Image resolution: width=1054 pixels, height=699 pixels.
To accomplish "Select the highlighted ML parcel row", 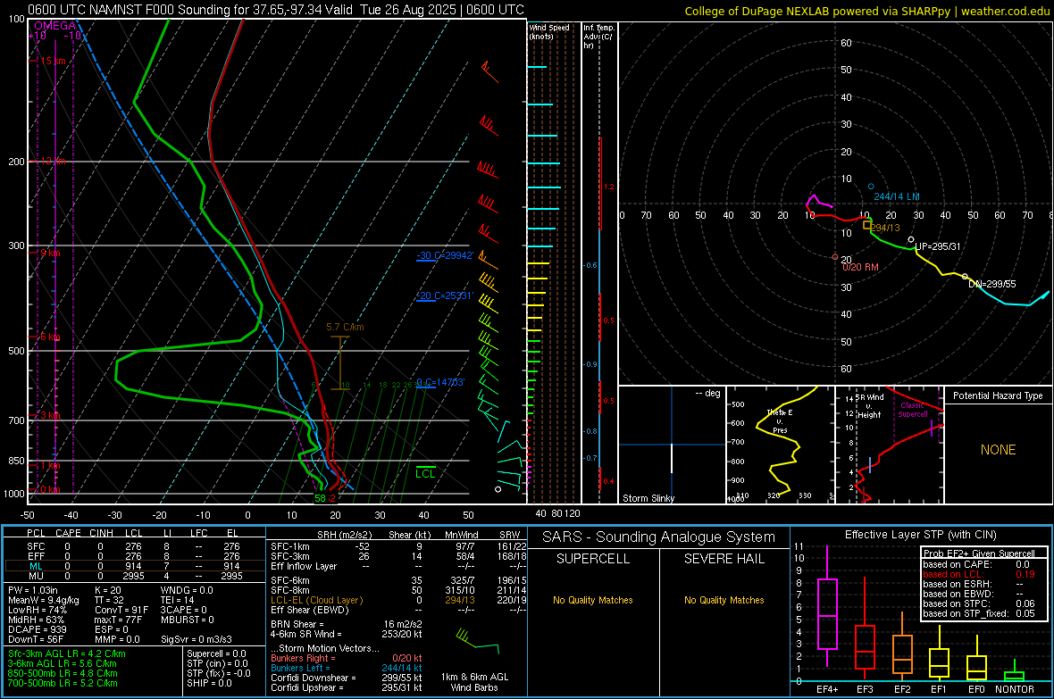I will coord(135,566).
